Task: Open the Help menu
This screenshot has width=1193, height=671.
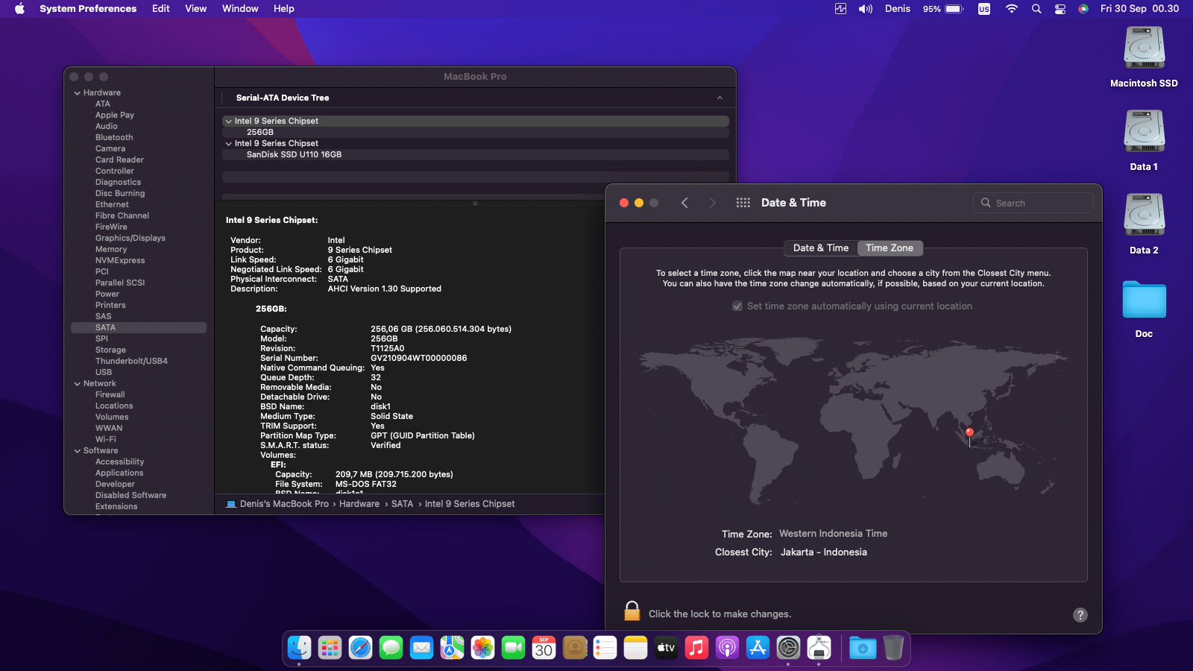Action: coord(284,9)
